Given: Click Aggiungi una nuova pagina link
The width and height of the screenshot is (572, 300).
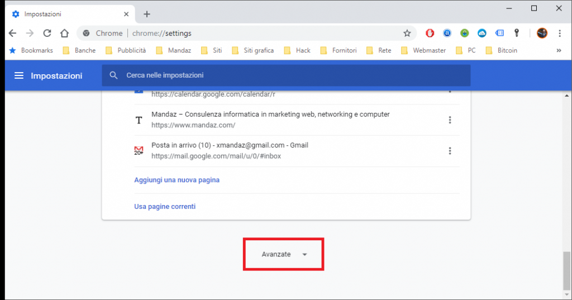Looking at the screenshot, I should click(177, 180).
